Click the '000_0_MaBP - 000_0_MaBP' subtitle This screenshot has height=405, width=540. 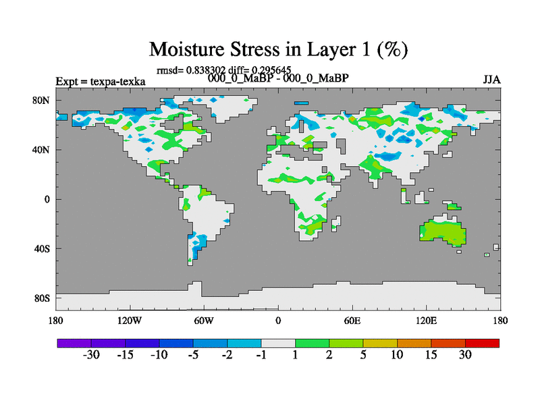tap(278, 78)
